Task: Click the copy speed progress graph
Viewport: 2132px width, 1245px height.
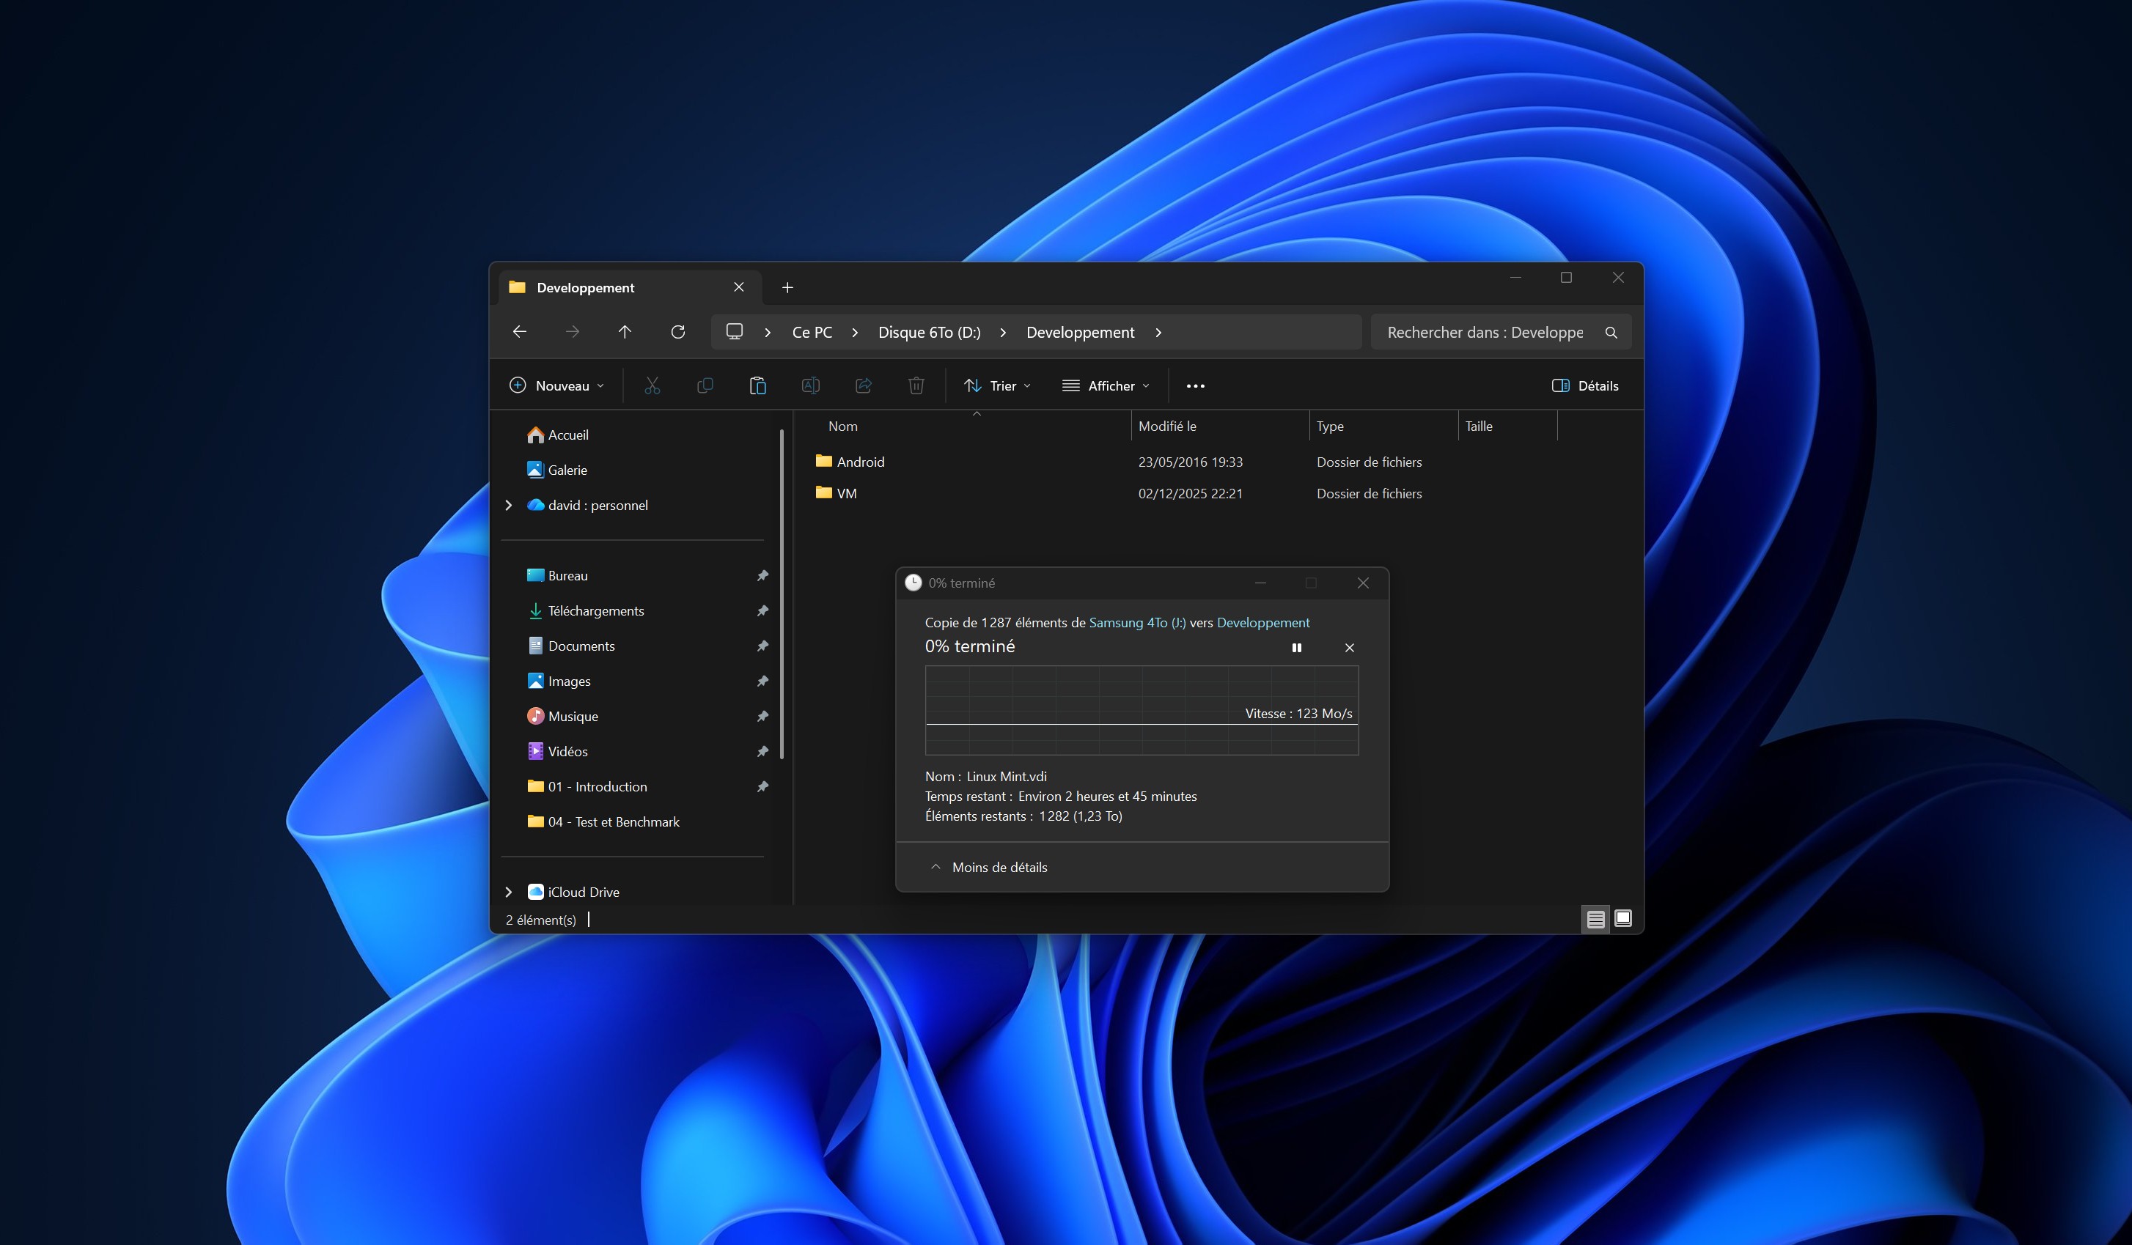Action: tap(1142, 709)
